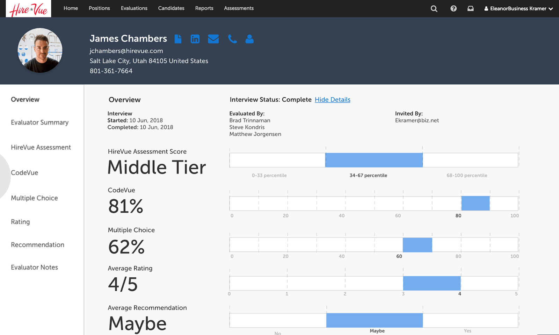Click the phone number 801-361-7664
Image resolution: width=559 pixels, height=335 pixels.
111,71
